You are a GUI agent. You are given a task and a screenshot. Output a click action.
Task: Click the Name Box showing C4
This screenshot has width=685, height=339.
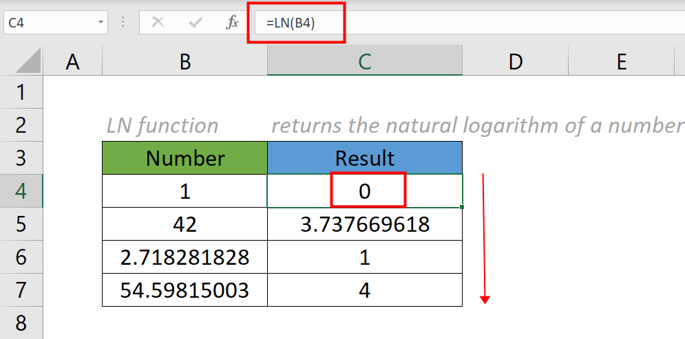click(48, 23)
